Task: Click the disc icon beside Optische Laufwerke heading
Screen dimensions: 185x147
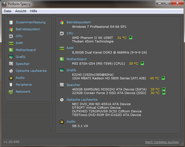Action: (x=62, y=100)
